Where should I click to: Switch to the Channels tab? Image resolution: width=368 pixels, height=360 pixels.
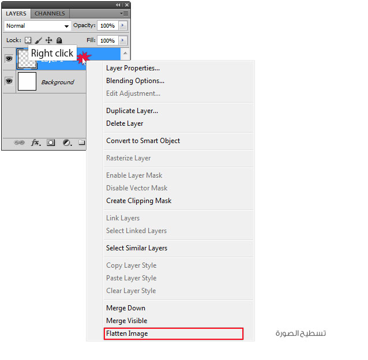click(x=50, y=13)
